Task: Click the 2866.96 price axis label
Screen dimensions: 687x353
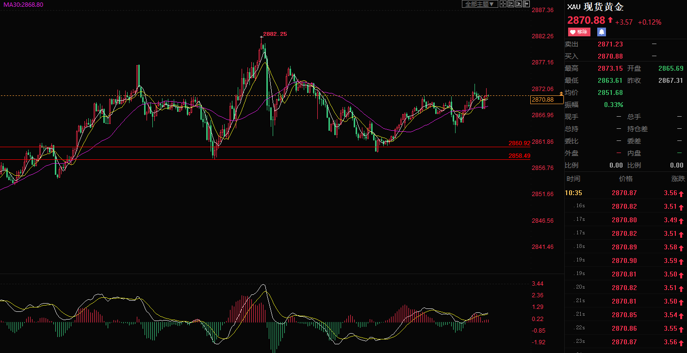Action: (x=543, y=115)
